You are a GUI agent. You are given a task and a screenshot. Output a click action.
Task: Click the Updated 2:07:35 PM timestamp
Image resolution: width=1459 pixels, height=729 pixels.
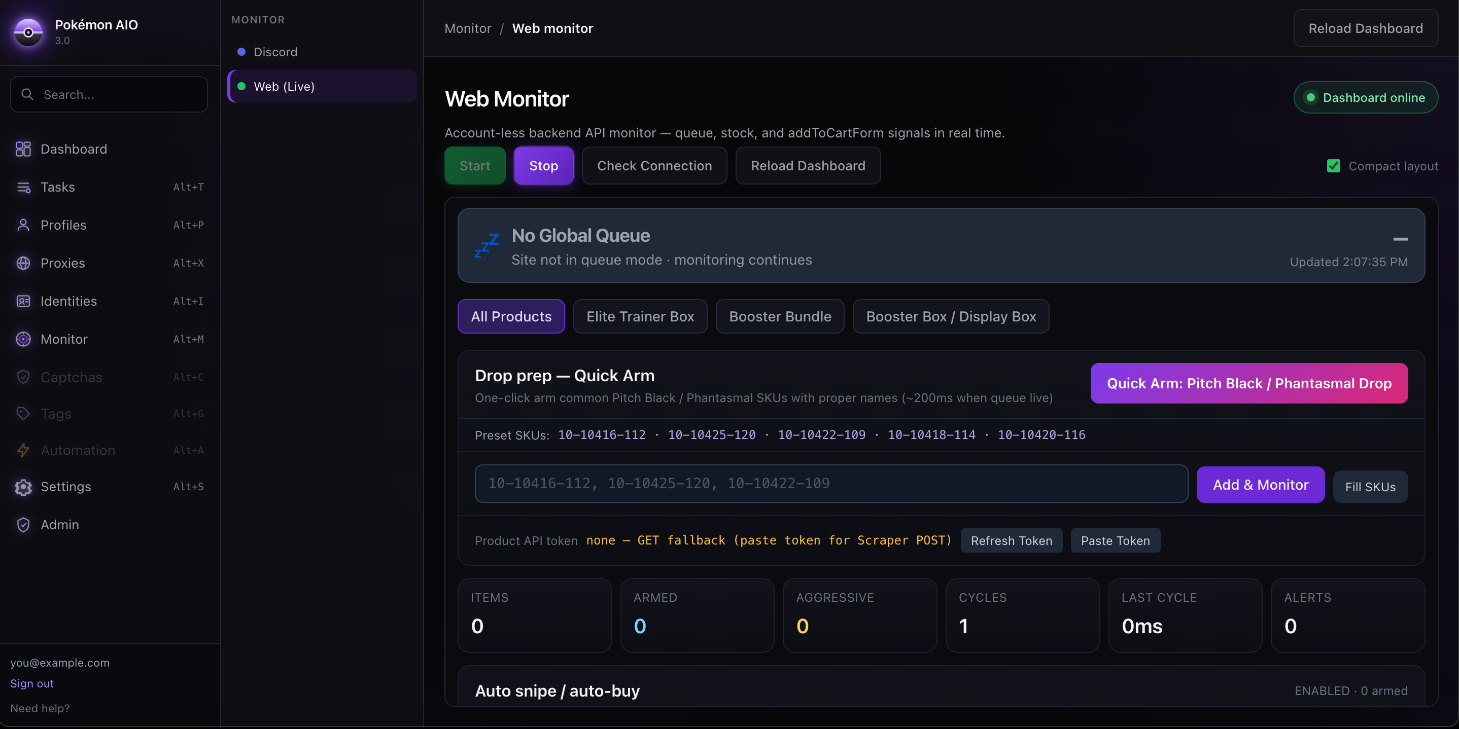point(1348,262)
